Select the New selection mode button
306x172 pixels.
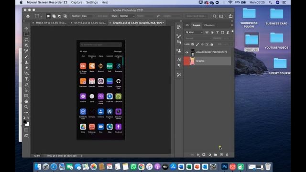[48, 16]
